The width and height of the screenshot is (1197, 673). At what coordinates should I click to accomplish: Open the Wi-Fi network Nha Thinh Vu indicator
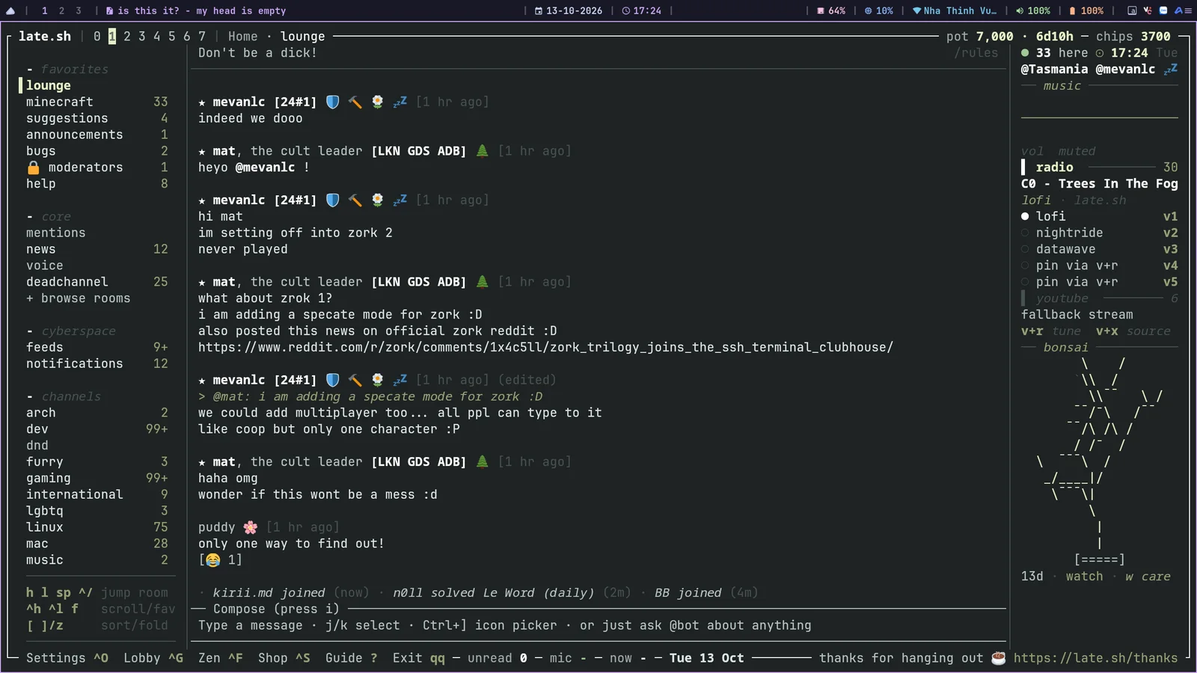tap(955, 10)
